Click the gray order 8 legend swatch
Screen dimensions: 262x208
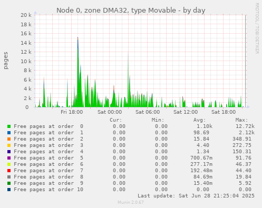coord(9,177)
